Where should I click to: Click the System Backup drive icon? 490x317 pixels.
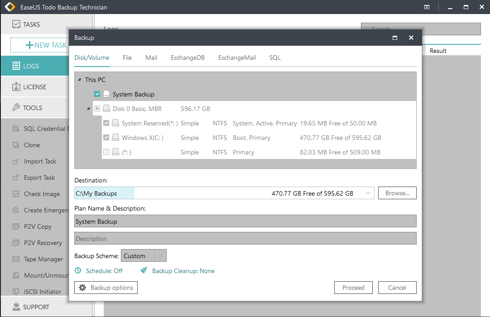106,94
